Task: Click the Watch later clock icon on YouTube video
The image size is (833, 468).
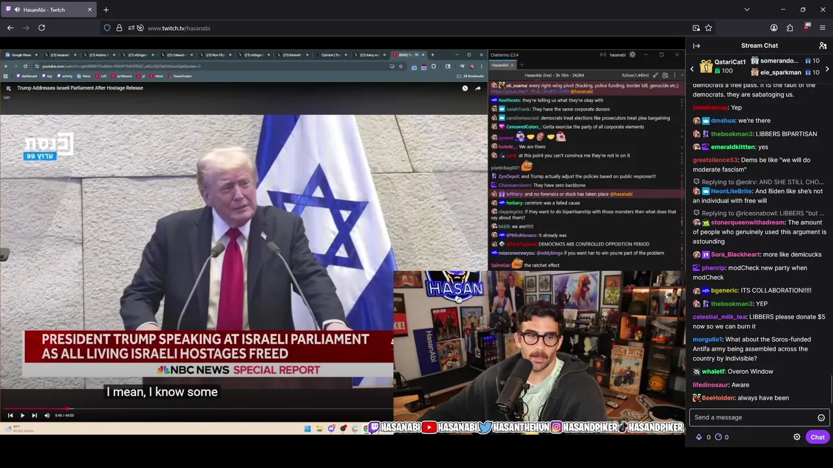Action: tap(465, 88)
